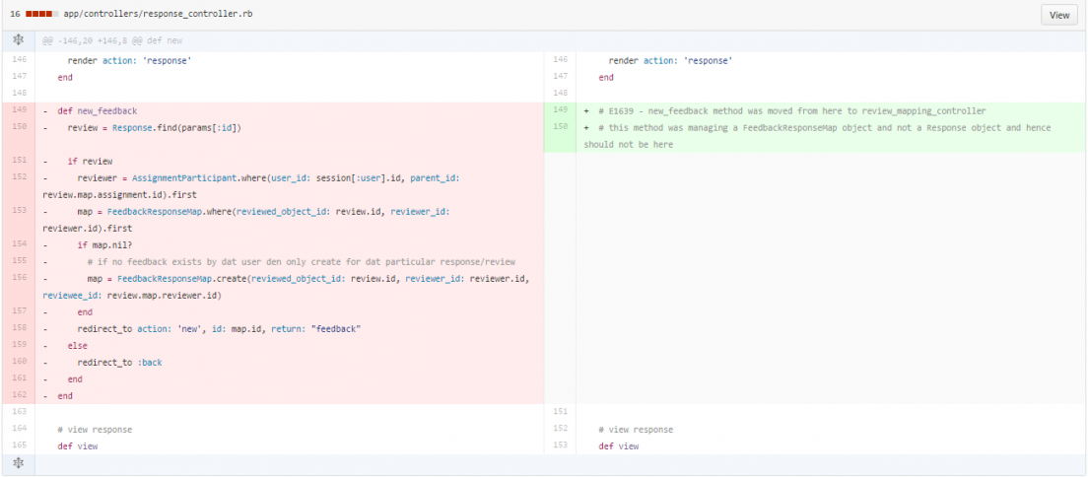
Task: Click the changed line count 16
Action: pos(15,14)
